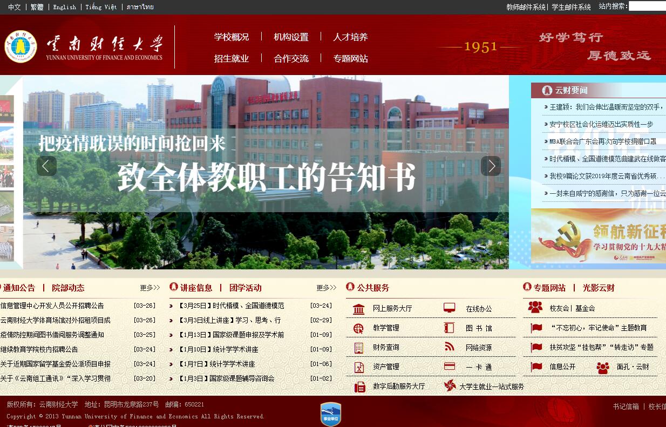This screenshot has width=666, height=427.
Task: Switch to the 团学活动 tab
Action: coord(245,288)
